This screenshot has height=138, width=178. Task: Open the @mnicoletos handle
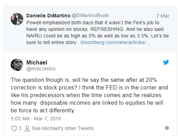click(x=41, y=69)
